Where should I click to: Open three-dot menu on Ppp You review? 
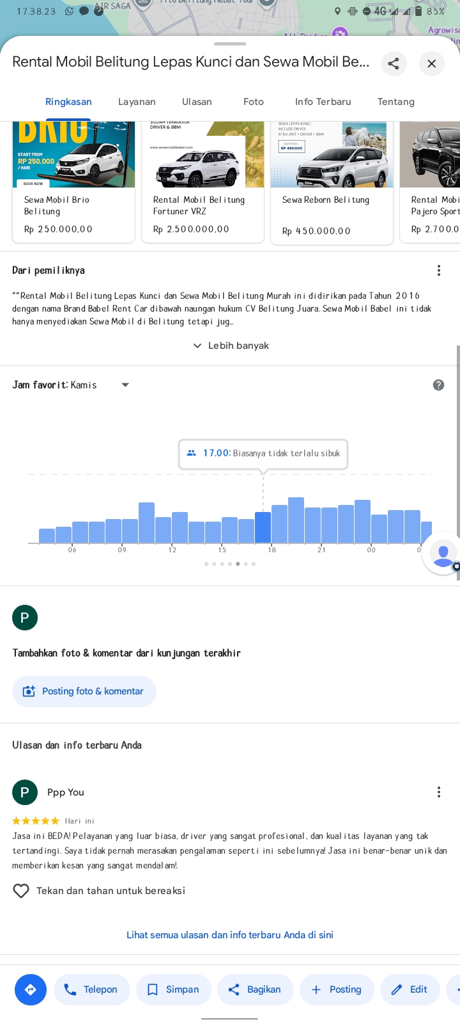coord(439,792)
